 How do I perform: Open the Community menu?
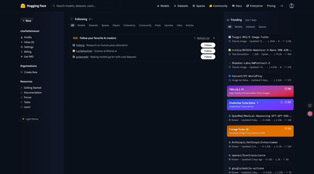218,6
